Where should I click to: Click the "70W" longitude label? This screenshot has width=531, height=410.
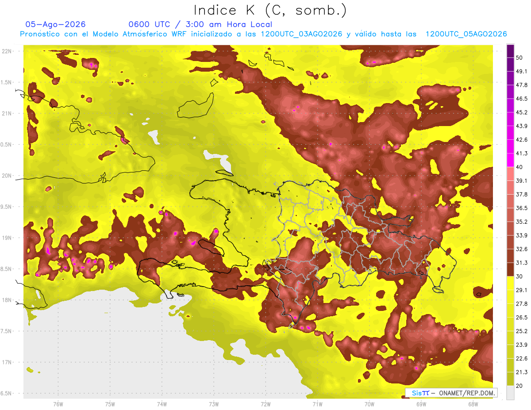click(x=369, y=404)
